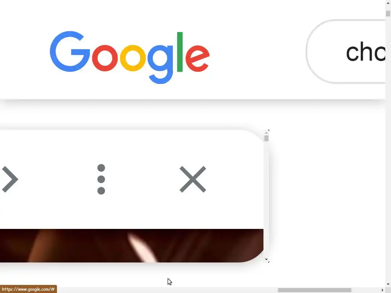Click the preview panel scrollbar down arrow
The width and height of the screenshot is (391, 293).
pos(266,259)
